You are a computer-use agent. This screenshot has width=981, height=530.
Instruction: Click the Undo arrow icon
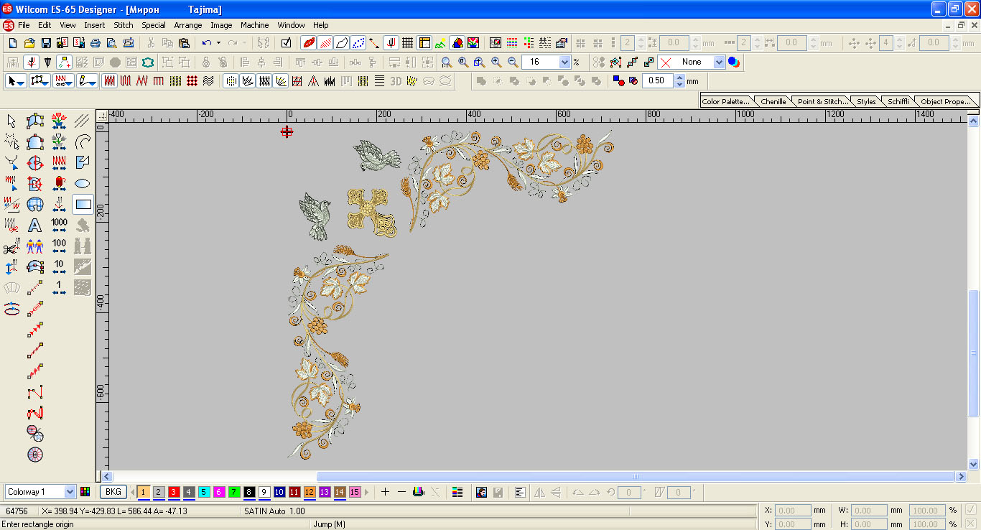pos(207,43)
